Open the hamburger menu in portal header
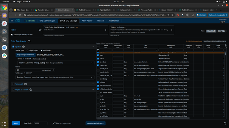This screenshot has height=128, width=229. [x=12, y=20]
